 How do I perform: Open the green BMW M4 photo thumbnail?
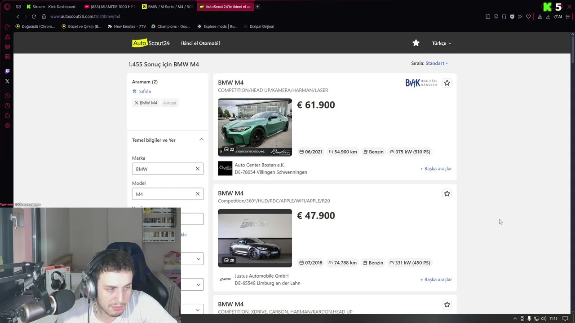pos(255,127)
